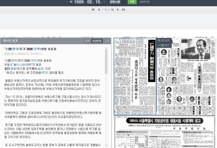Edit the current page number field
The height and width of the screenshot is (148, 217).
pyautogui.click(x=105, y=10)
